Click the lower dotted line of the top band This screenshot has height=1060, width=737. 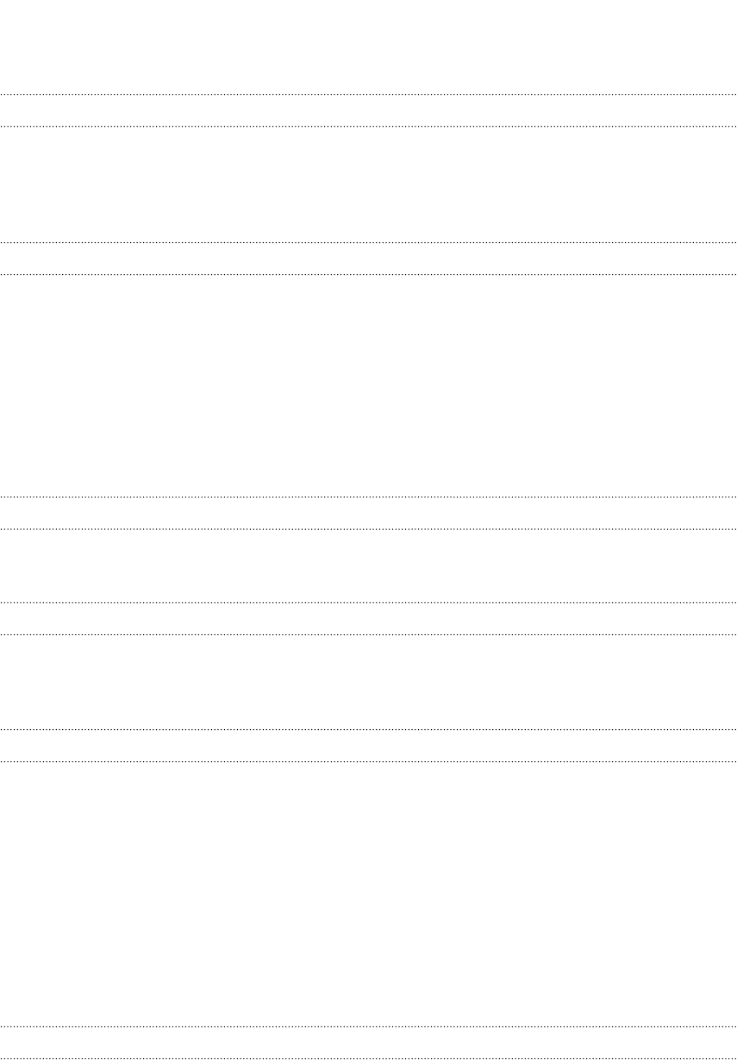[x=368, y=127]
